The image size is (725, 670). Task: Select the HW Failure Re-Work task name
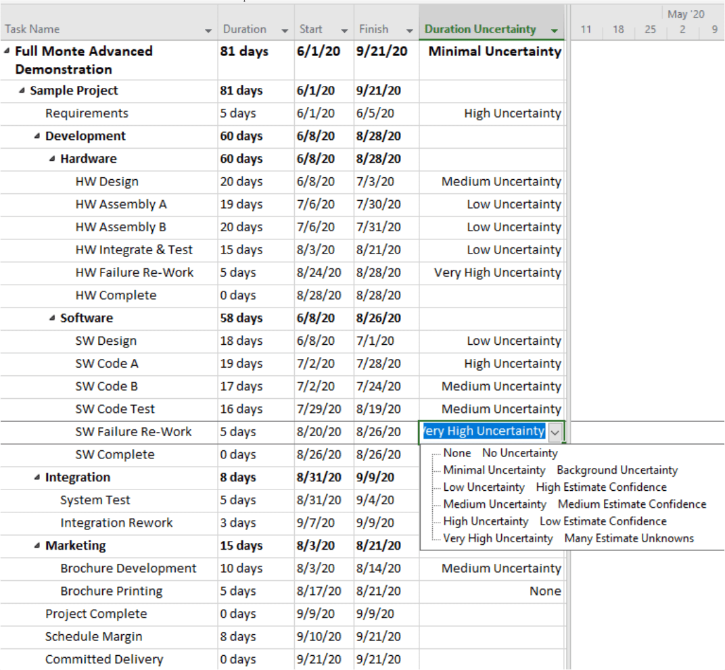pos(134,272)
